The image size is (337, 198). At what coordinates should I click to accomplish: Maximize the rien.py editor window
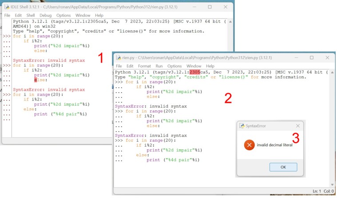coord(312,58)
